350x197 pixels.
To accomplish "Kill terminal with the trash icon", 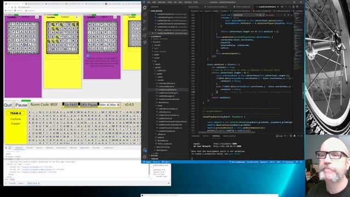I will [x=294, y=136].
